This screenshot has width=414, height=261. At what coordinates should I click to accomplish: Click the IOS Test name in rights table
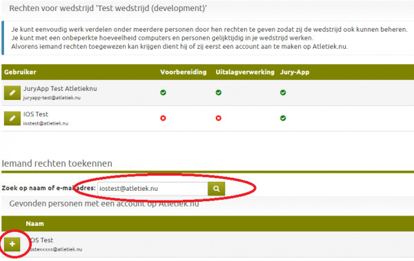click(36, 114)
